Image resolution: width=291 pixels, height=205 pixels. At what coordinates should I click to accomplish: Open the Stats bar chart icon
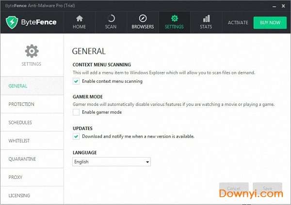(206, 19)
